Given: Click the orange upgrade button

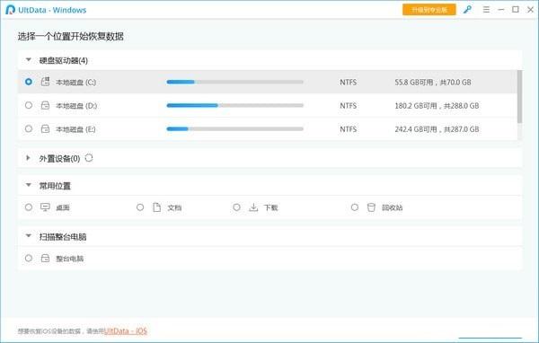Looking at the screenshot, I should 429,10.
